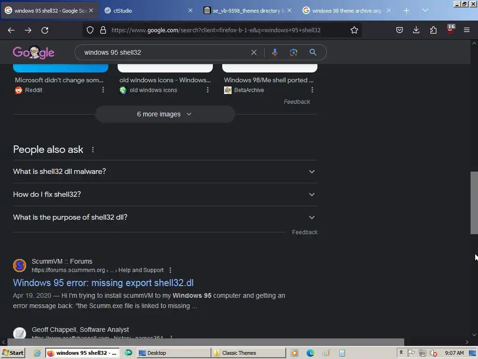Go to Google home via logo
This screenshot has height=359, width=478.
click(x=34, y=52)
